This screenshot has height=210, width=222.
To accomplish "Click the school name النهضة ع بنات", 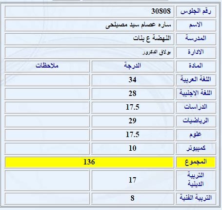I will [x=152, y=39].
